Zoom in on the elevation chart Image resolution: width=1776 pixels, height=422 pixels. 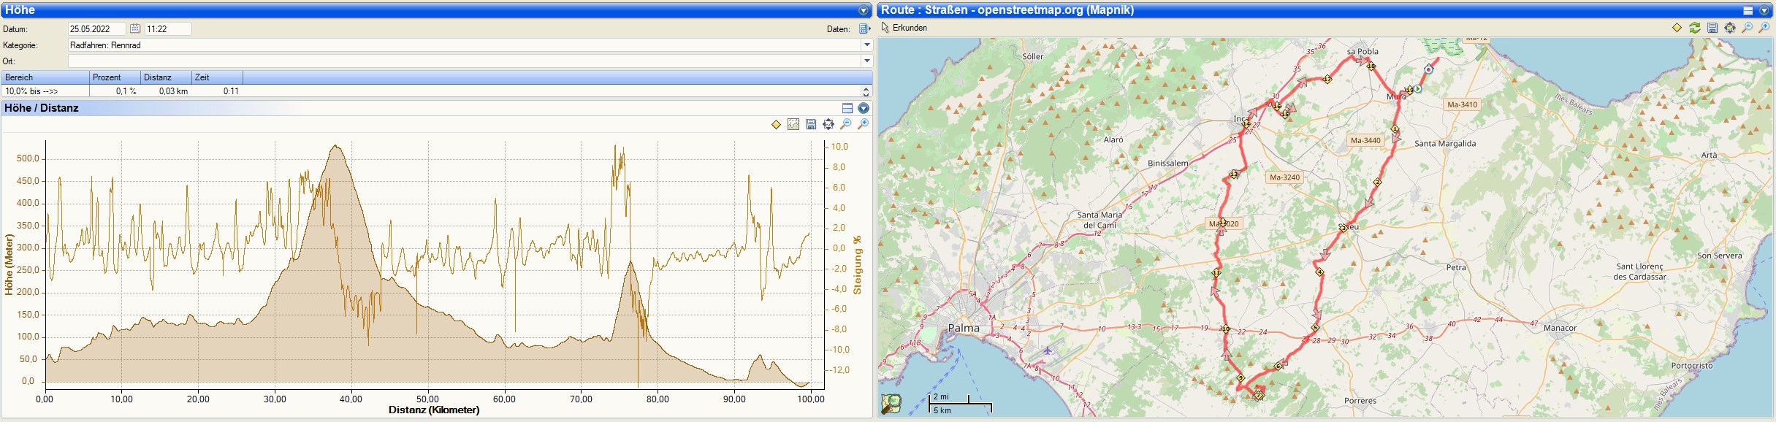(x=864, y=124)
